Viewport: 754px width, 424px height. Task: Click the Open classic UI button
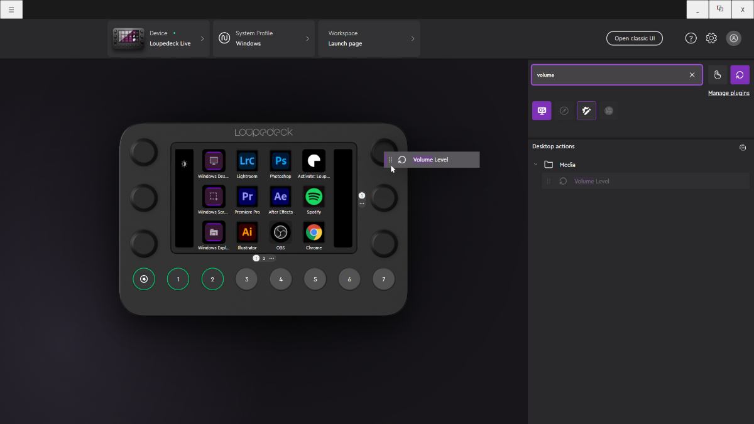tap(634, 38)
